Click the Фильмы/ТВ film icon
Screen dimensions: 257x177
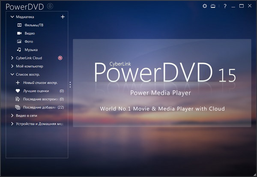tap(19, 25)
